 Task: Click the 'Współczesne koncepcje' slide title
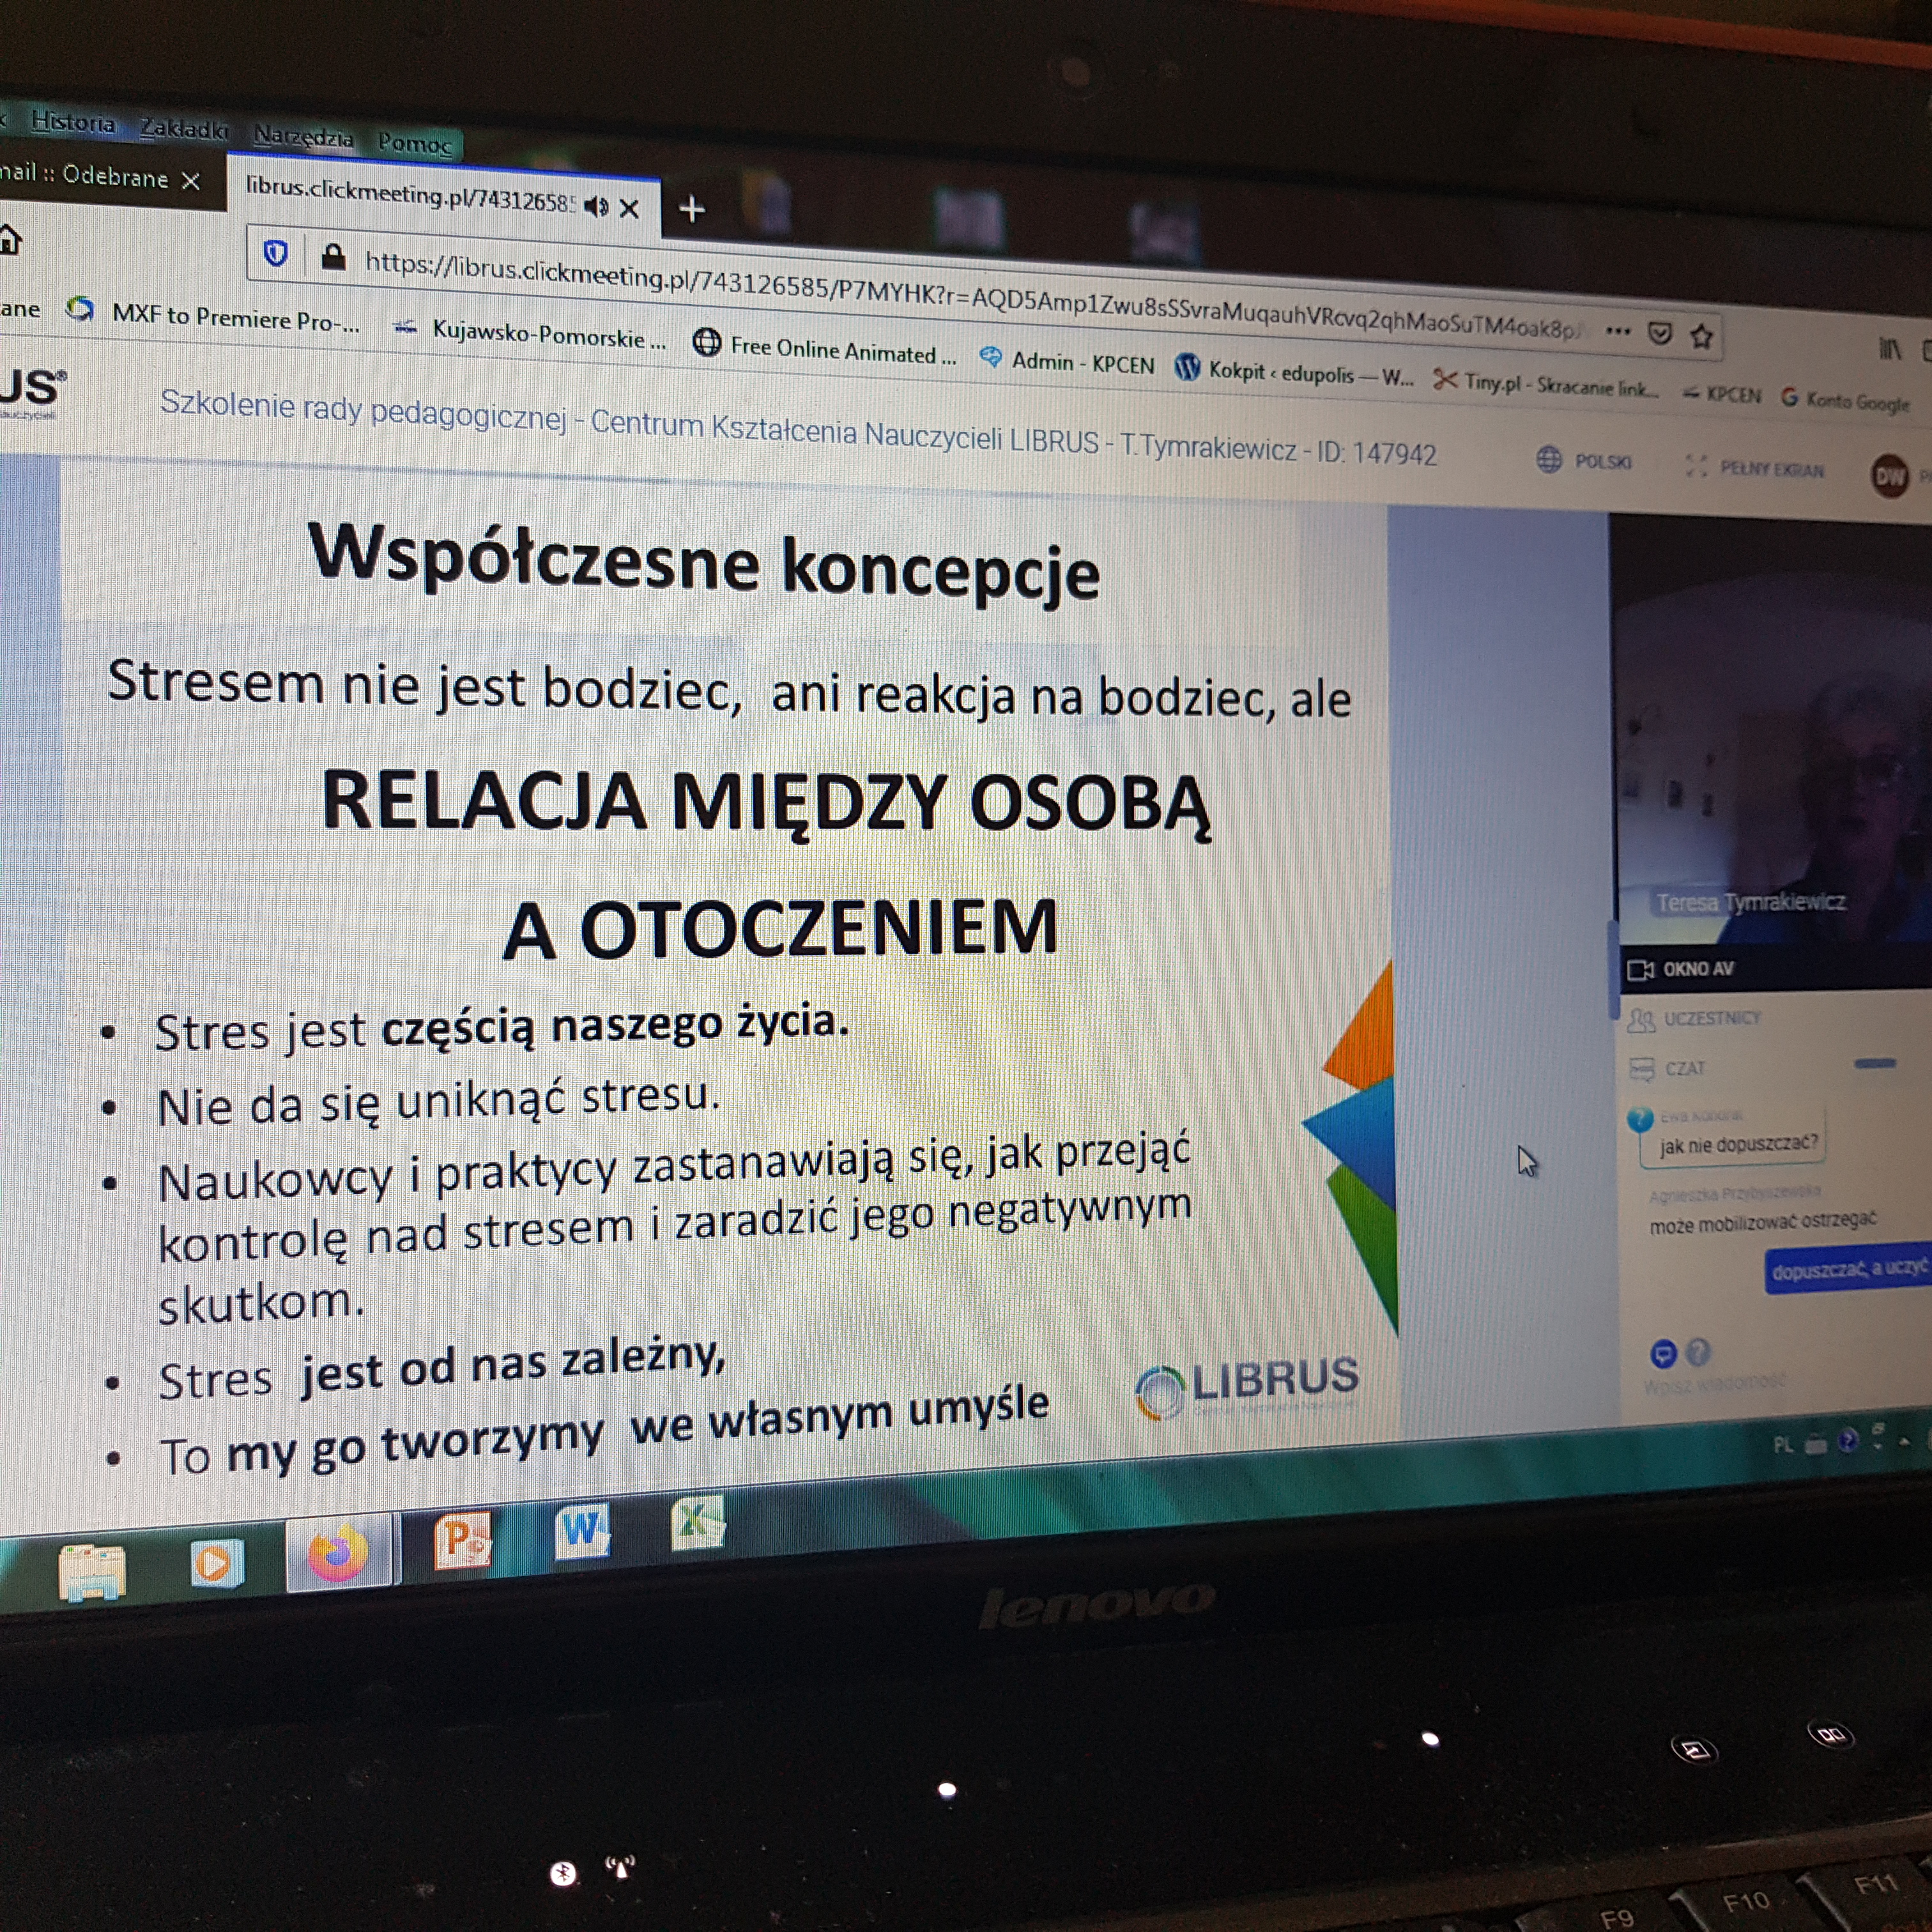click(x=704, y=562)
